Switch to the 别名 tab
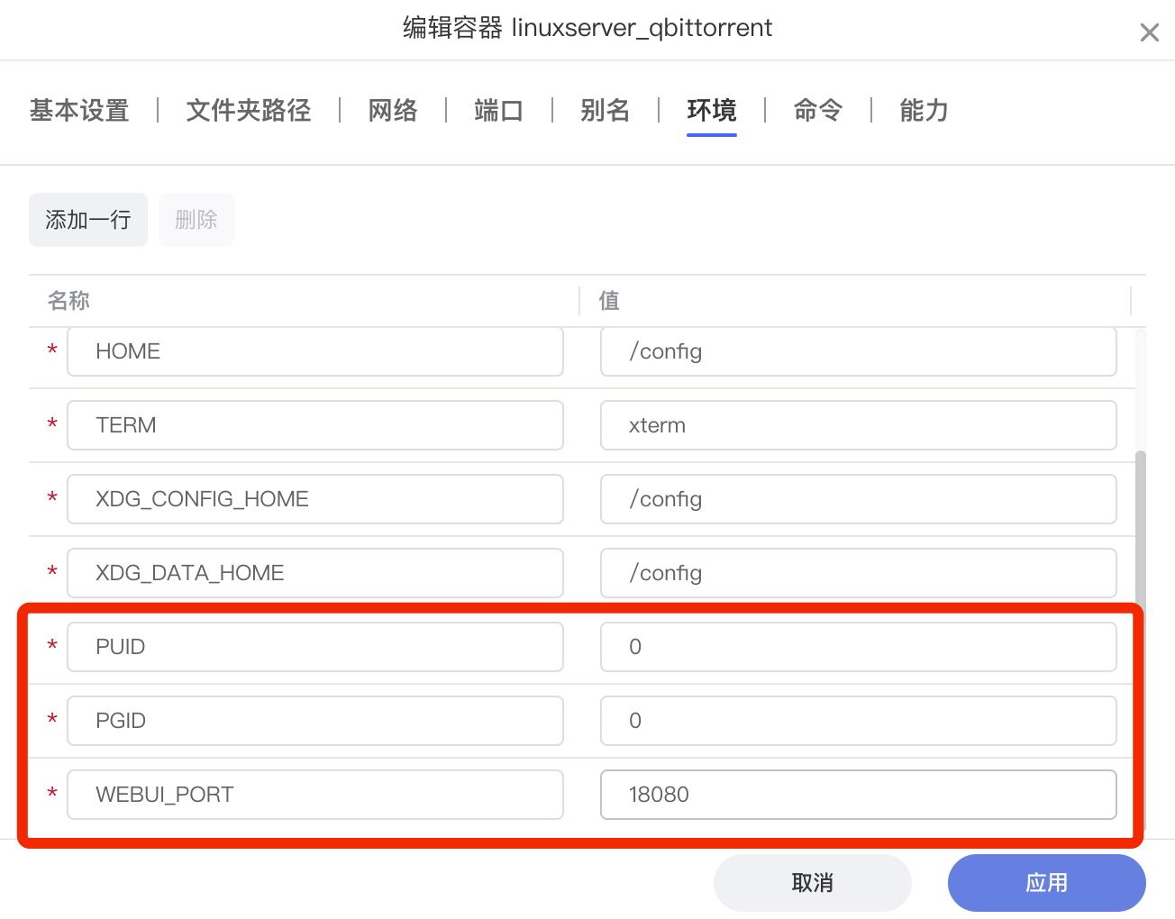The height and width of the screenshot is (919, 1175). coord(605,111)
